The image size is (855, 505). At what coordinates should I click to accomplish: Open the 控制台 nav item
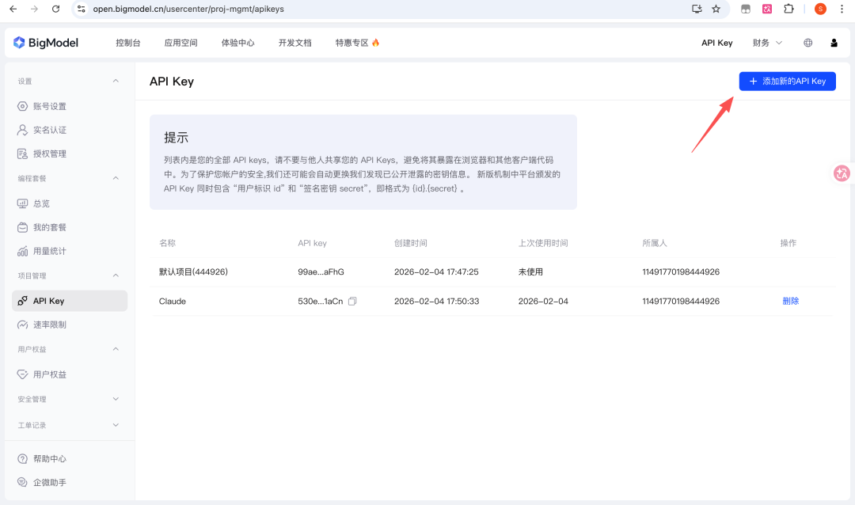click(x=128, y=43)
